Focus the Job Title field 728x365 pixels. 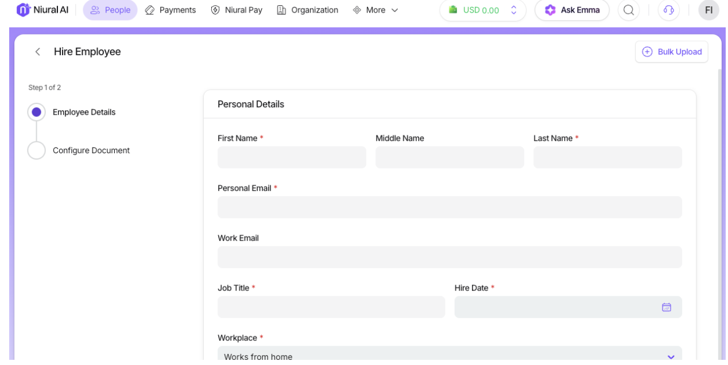[x=331, y=307]
